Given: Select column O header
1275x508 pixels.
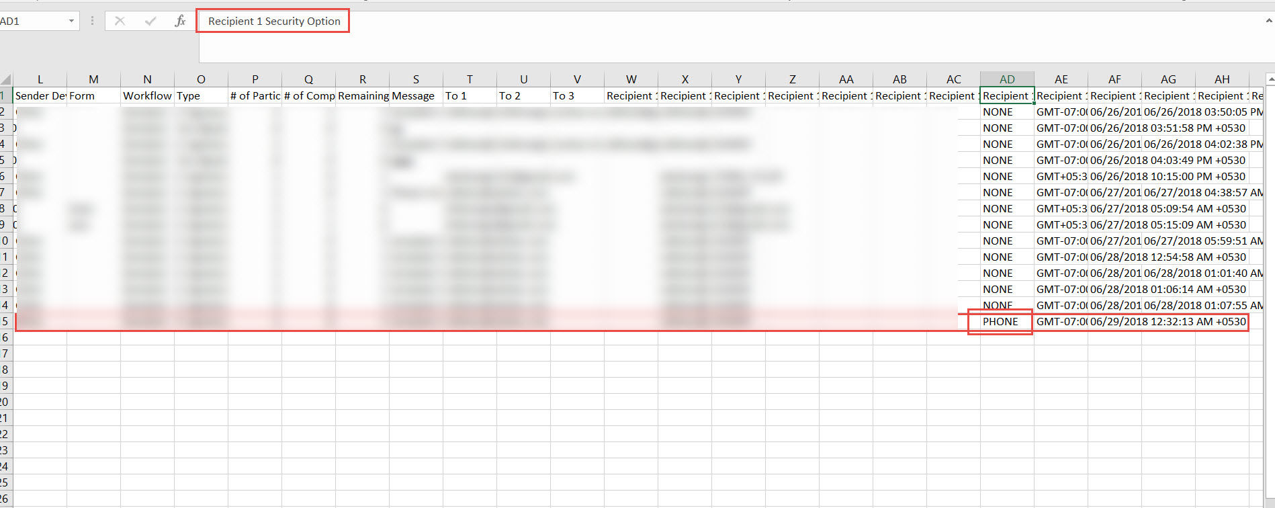Looking at the screenshot, I should (x=201, y=79).
